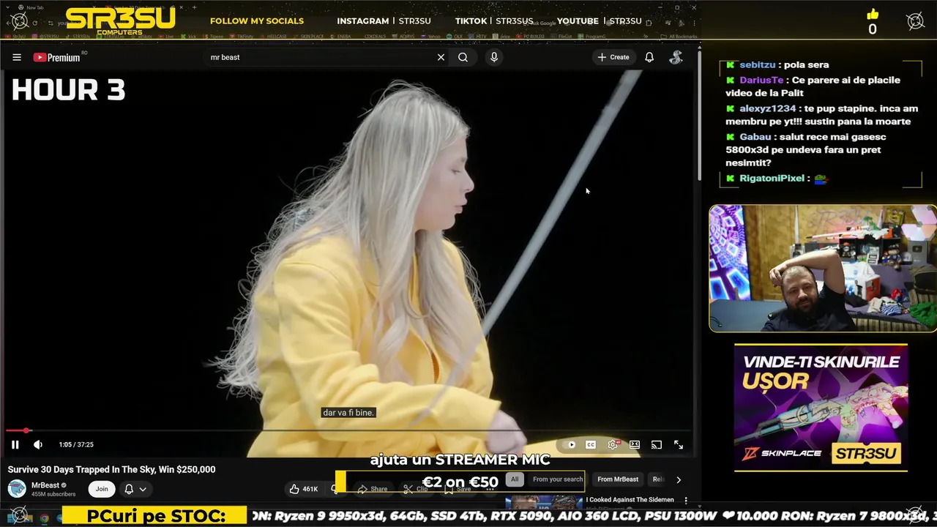Click the 'dar va fi bine.' subtitle caption
937x527 pixels.
click(348, 413)
